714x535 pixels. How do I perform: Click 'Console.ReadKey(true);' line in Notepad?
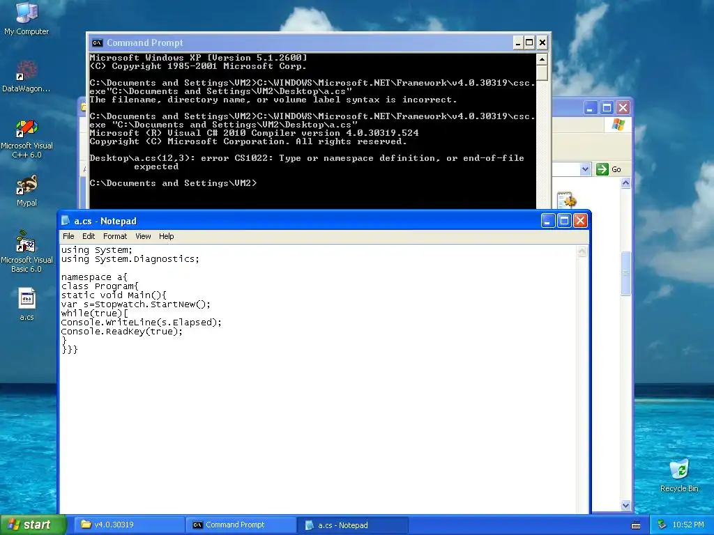pyautogui.click(x=121, y=332)
